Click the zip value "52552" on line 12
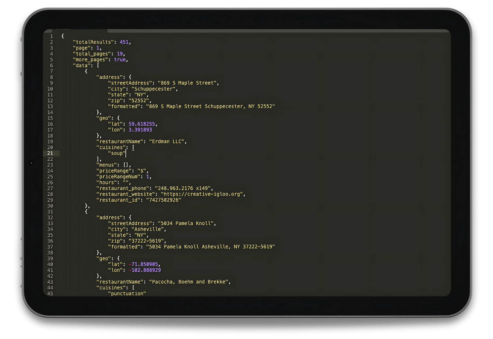493x339 pixels. tap(139, 100)
